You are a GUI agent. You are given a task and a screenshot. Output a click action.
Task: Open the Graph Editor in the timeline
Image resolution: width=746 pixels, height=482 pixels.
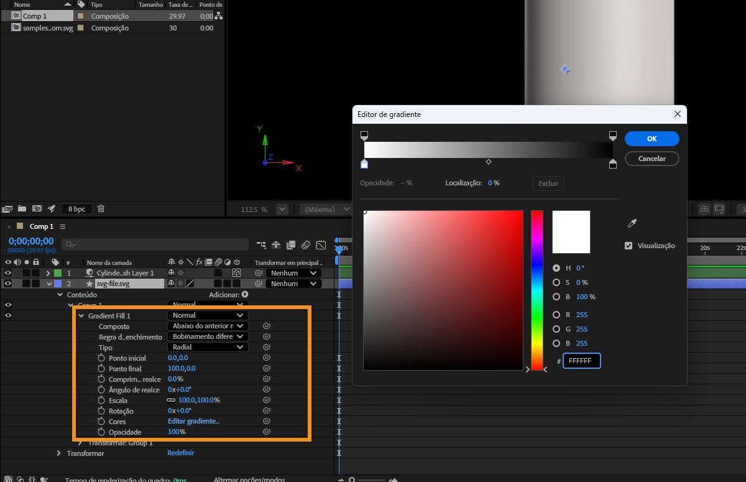[x=321, y=245]
